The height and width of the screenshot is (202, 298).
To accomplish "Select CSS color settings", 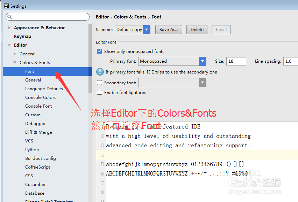I will click(29, 176).
